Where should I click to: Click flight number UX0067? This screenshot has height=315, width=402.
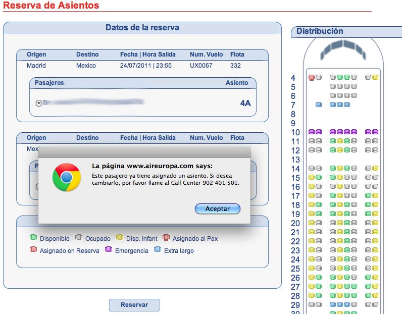(201, 66)
